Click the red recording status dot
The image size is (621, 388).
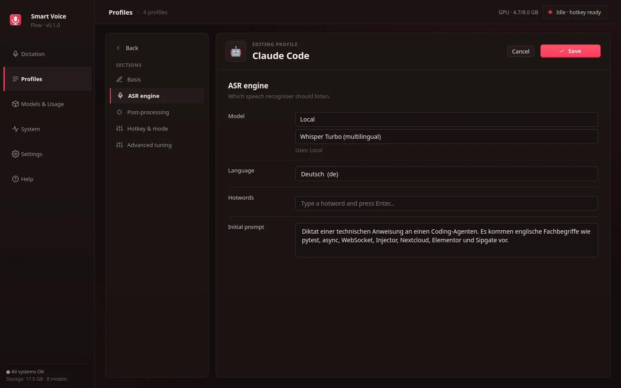click(550, 12)
